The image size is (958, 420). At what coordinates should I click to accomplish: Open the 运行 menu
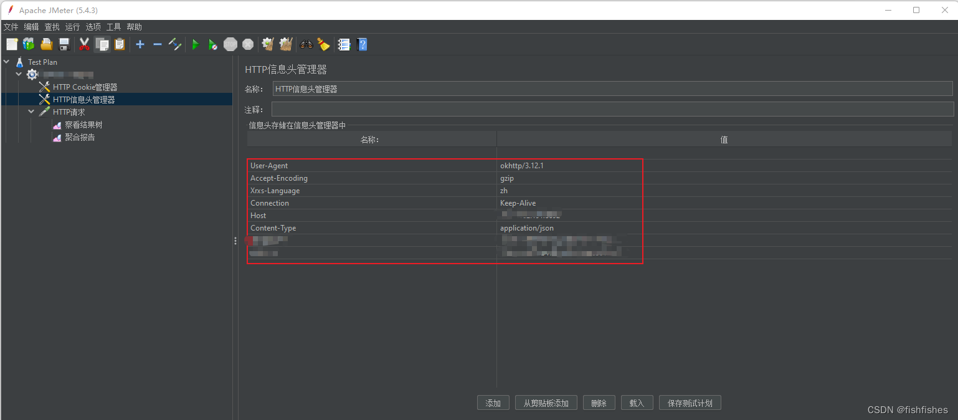click(73, 27)
